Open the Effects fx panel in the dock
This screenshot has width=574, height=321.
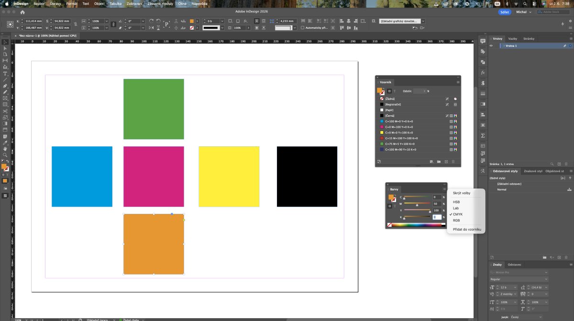click(483, 72)
